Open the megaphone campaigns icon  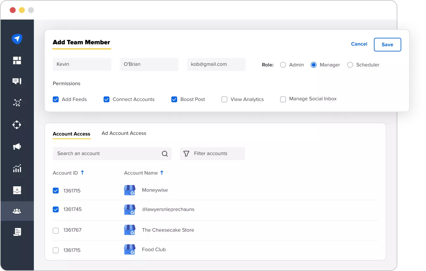(17, 147)
